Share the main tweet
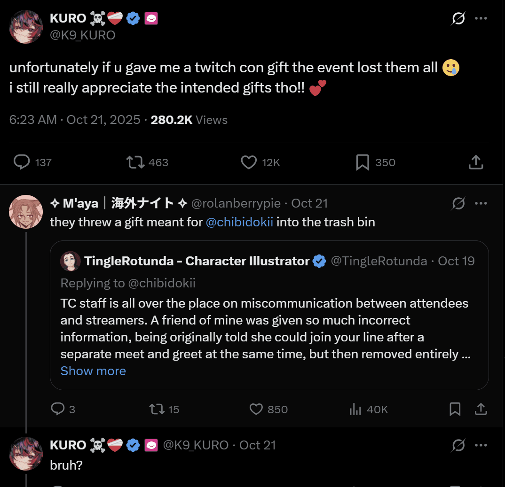Screen dimensions: 505x487 tap(476, 162)
